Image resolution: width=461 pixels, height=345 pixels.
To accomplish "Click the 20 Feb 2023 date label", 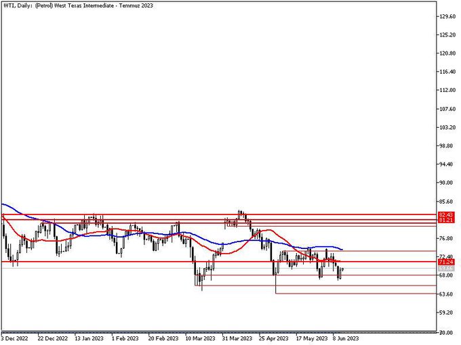I will 163,338.
